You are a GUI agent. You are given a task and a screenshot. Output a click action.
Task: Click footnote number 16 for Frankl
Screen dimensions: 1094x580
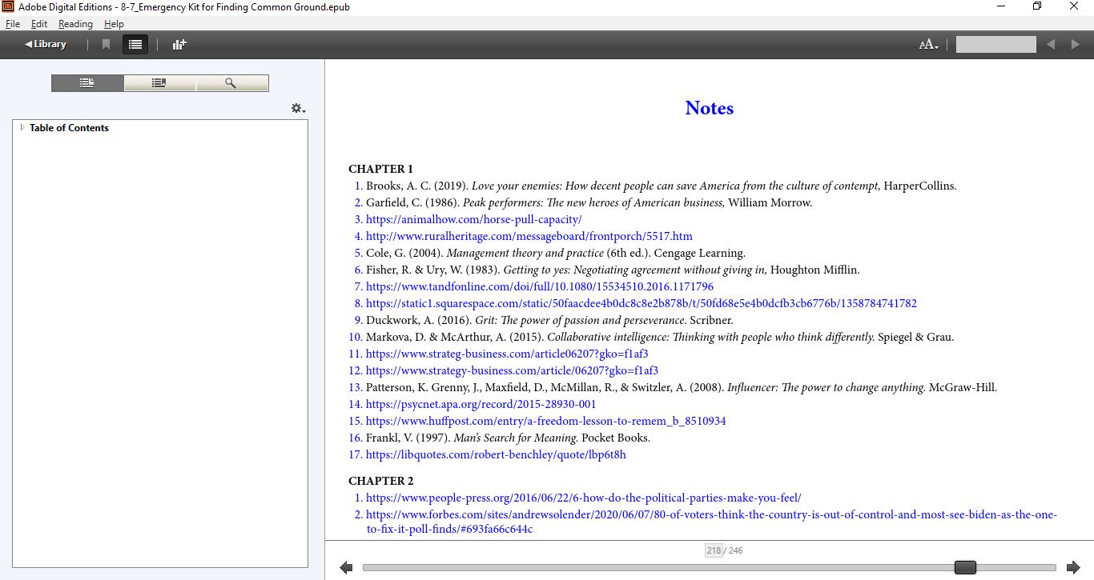tap(356, 438)
